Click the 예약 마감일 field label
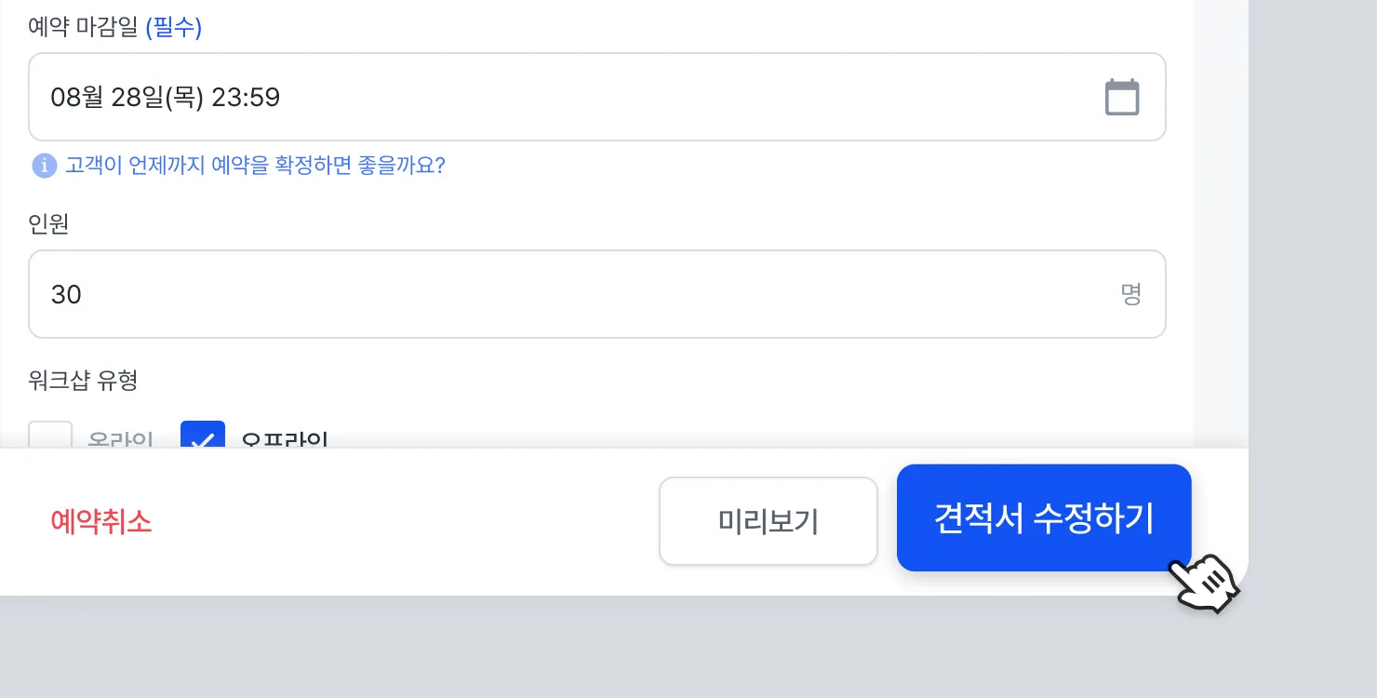Viewport: 1377px width, 698px height. tap(83, 28)
